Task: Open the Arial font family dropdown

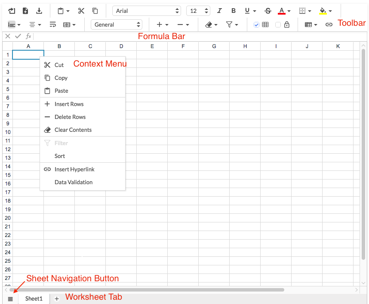Action: coord(147,11)
